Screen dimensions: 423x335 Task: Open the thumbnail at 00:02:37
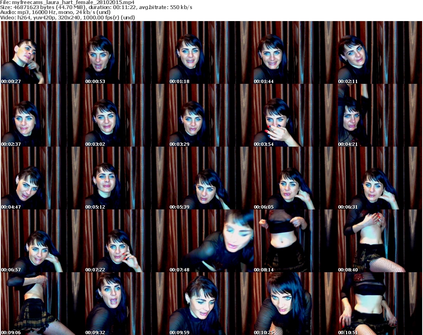click(x=43, y=115)
